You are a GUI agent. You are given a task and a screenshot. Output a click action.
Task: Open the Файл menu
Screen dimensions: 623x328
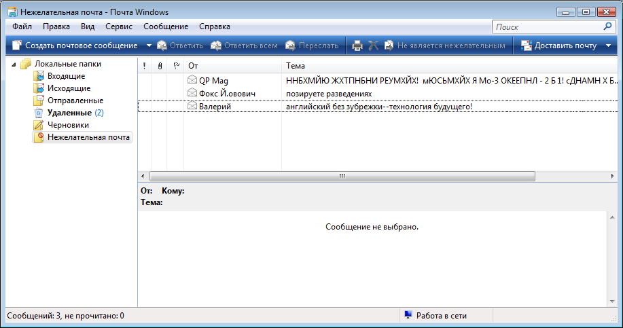(22, 26)
